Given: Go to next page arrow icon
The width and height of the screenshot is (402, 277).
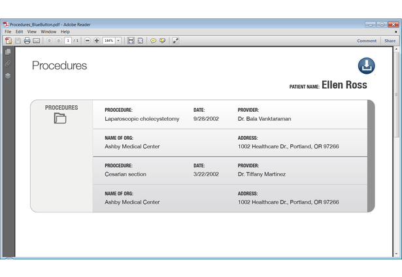Looking at the screenshot, I should click(58, 41).
